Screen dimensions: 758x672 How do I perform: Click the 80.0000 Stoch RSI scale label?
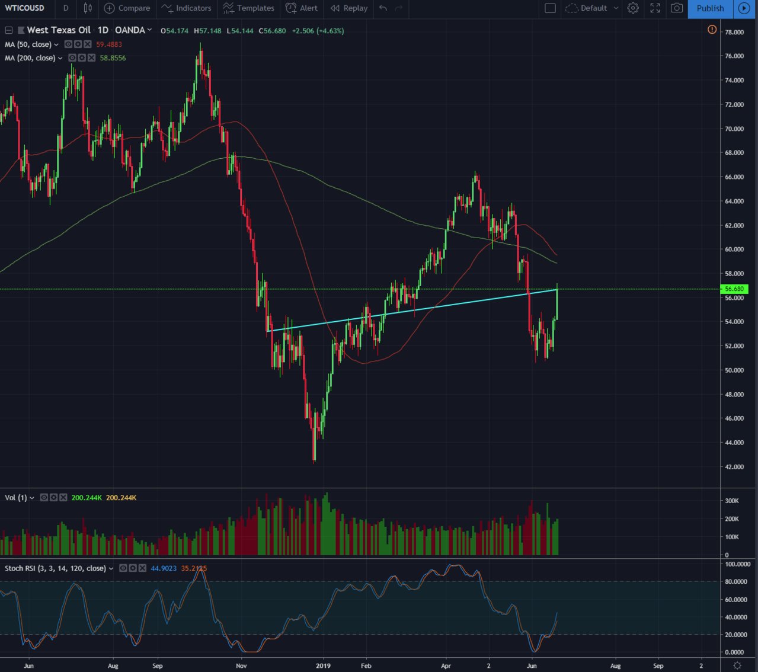click(x=737, y=582)
